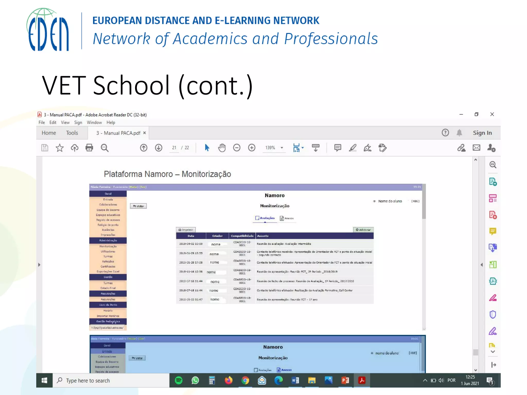
Task: Expand the left navigation pane arrow
Action: click(x=39, y=265)
